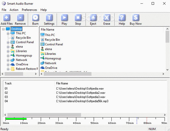Screen dimensions: 170x131
Task: Click the Libraries folder icon in tree
Action: (13, 51)
